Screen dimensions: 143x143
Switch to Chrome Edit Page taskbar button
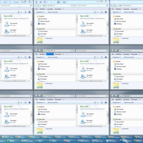[x=21, y=137]
